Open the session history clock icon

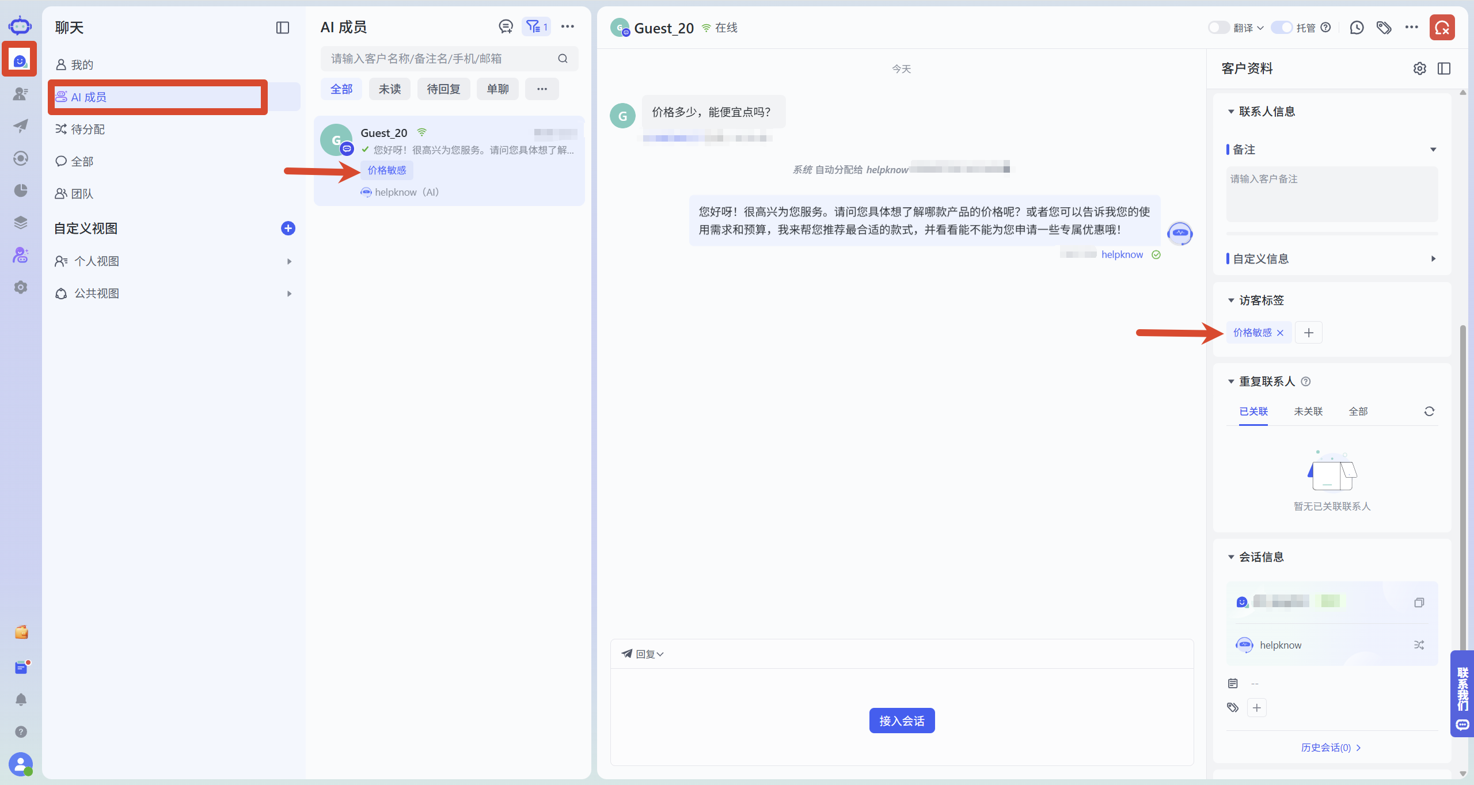[x=1357, y=28]
